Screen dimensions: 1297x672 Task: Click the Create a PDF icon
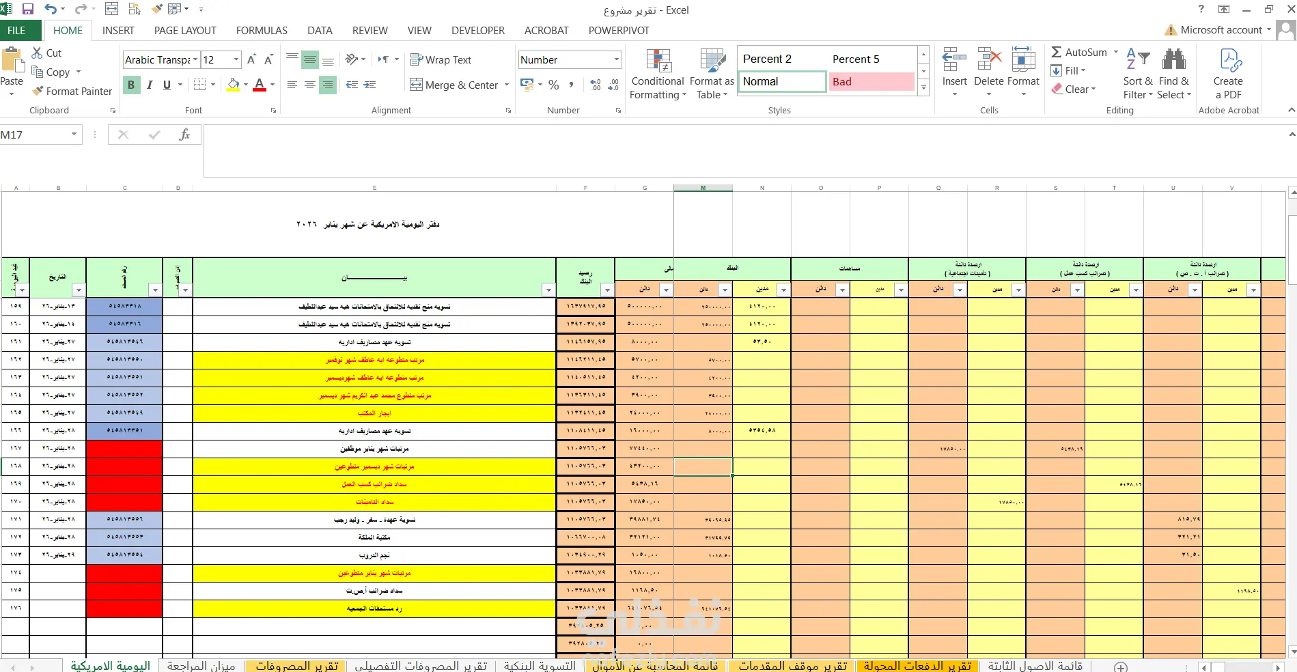tap(1230, 61)
